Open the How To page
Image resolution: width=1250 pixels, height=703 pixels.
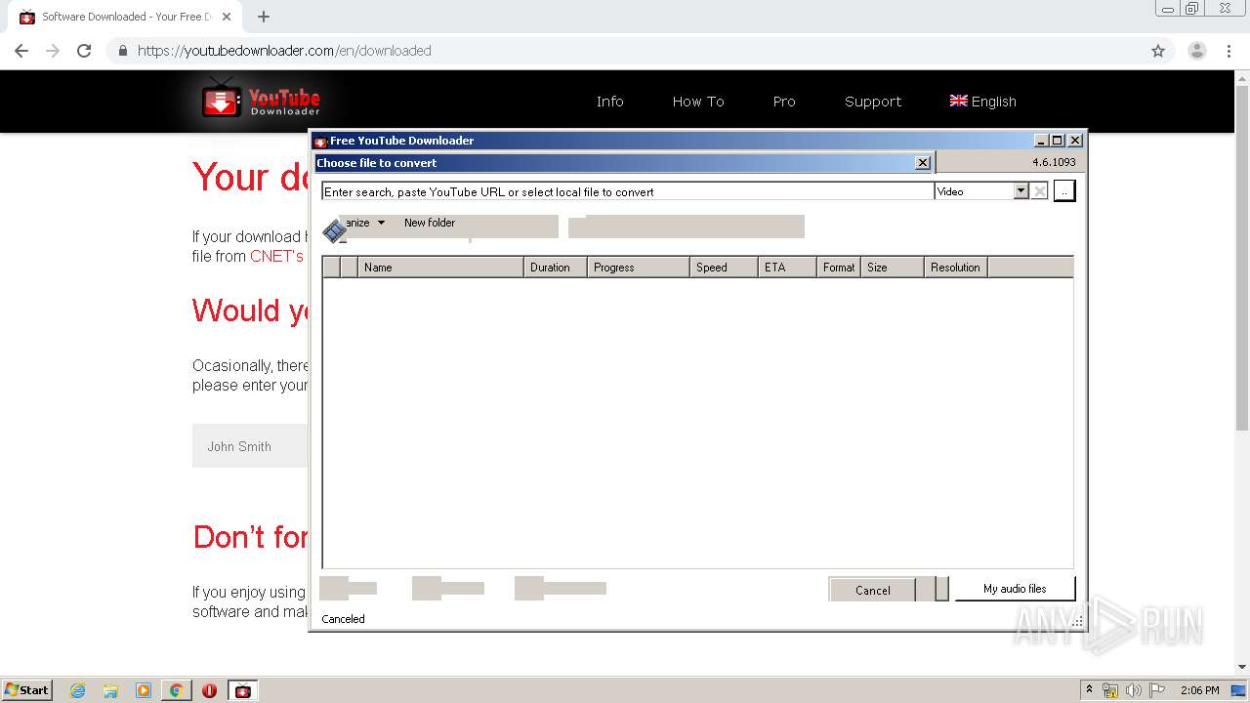[698, 102]
